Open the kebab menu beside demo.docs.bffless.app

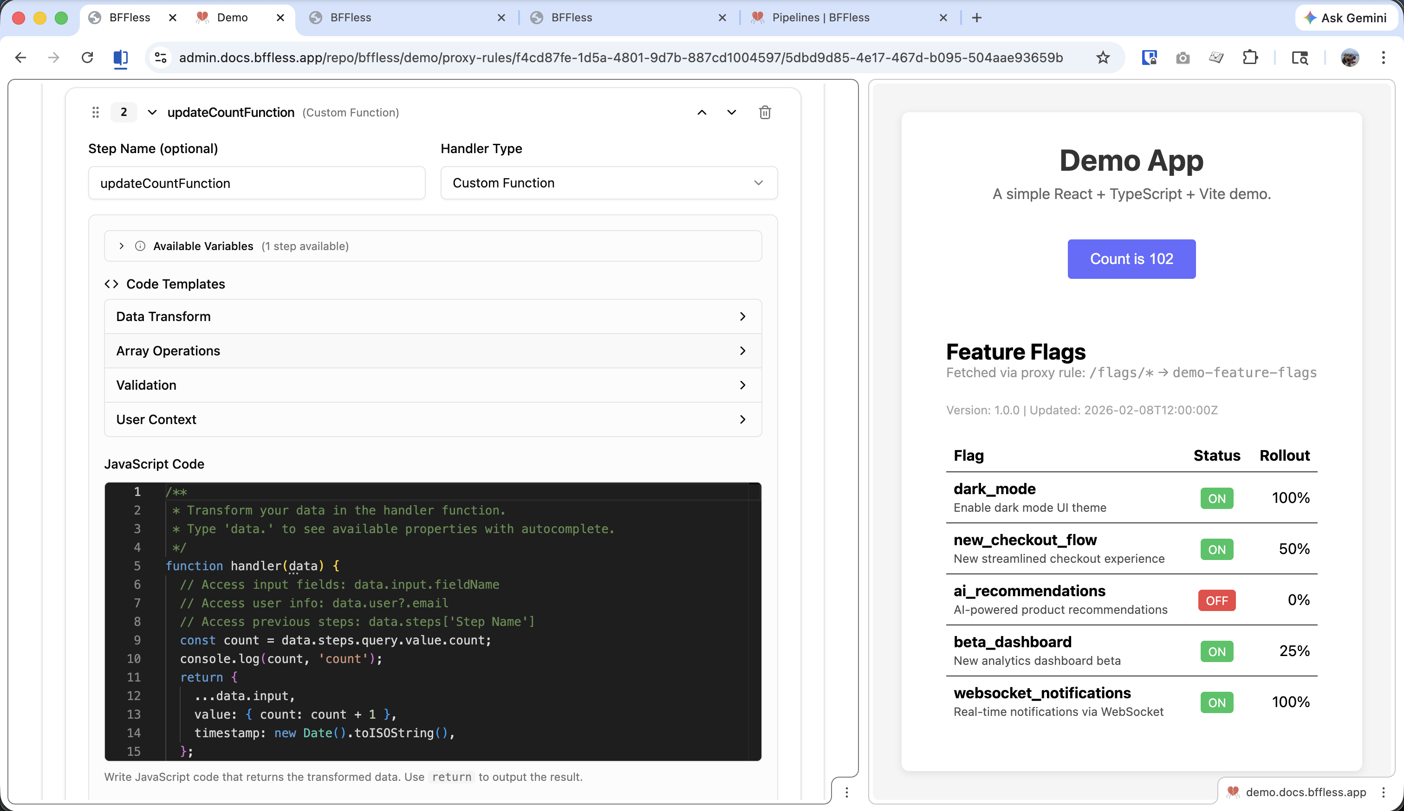click(1384, 792)
